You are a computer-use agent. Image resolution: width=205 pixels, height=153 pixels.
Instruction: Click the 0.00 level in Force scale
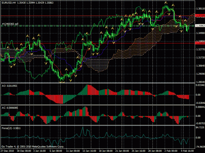click(198, 138)
